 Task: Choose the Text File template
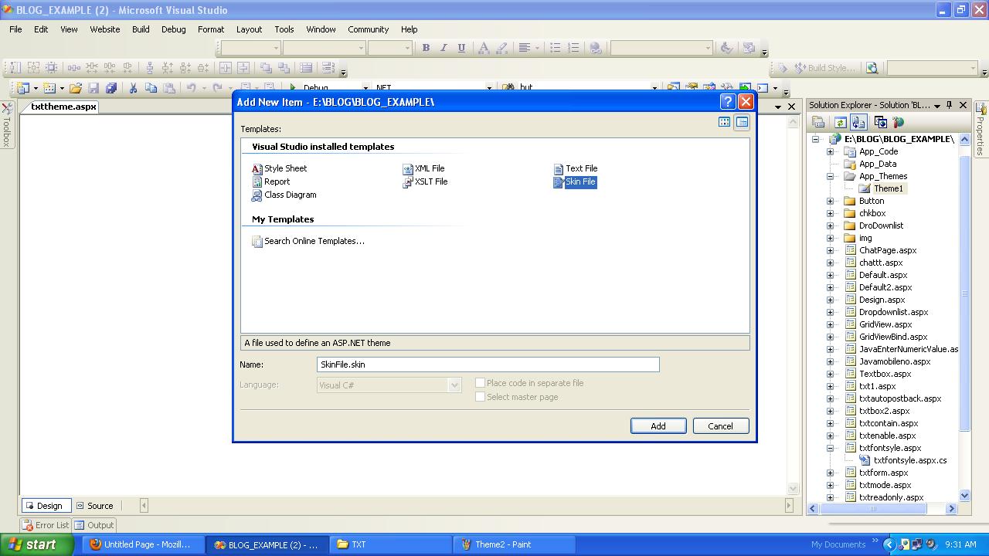580,168
